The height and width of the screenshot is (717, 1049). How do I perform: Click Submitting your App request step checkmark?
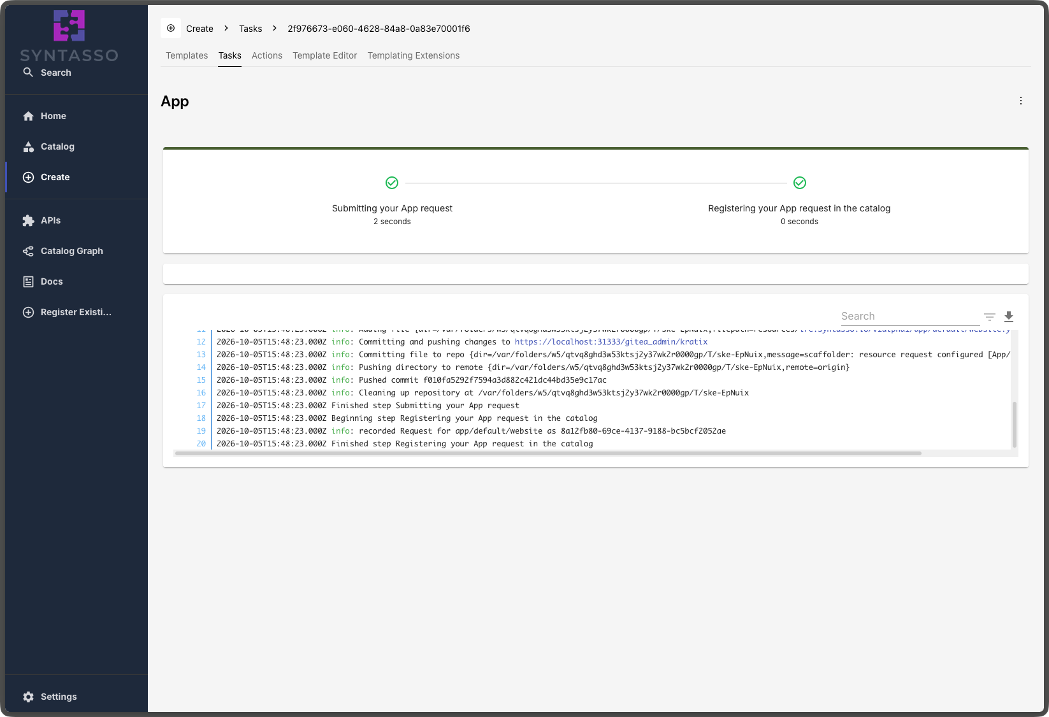click(x=392, y=183)
